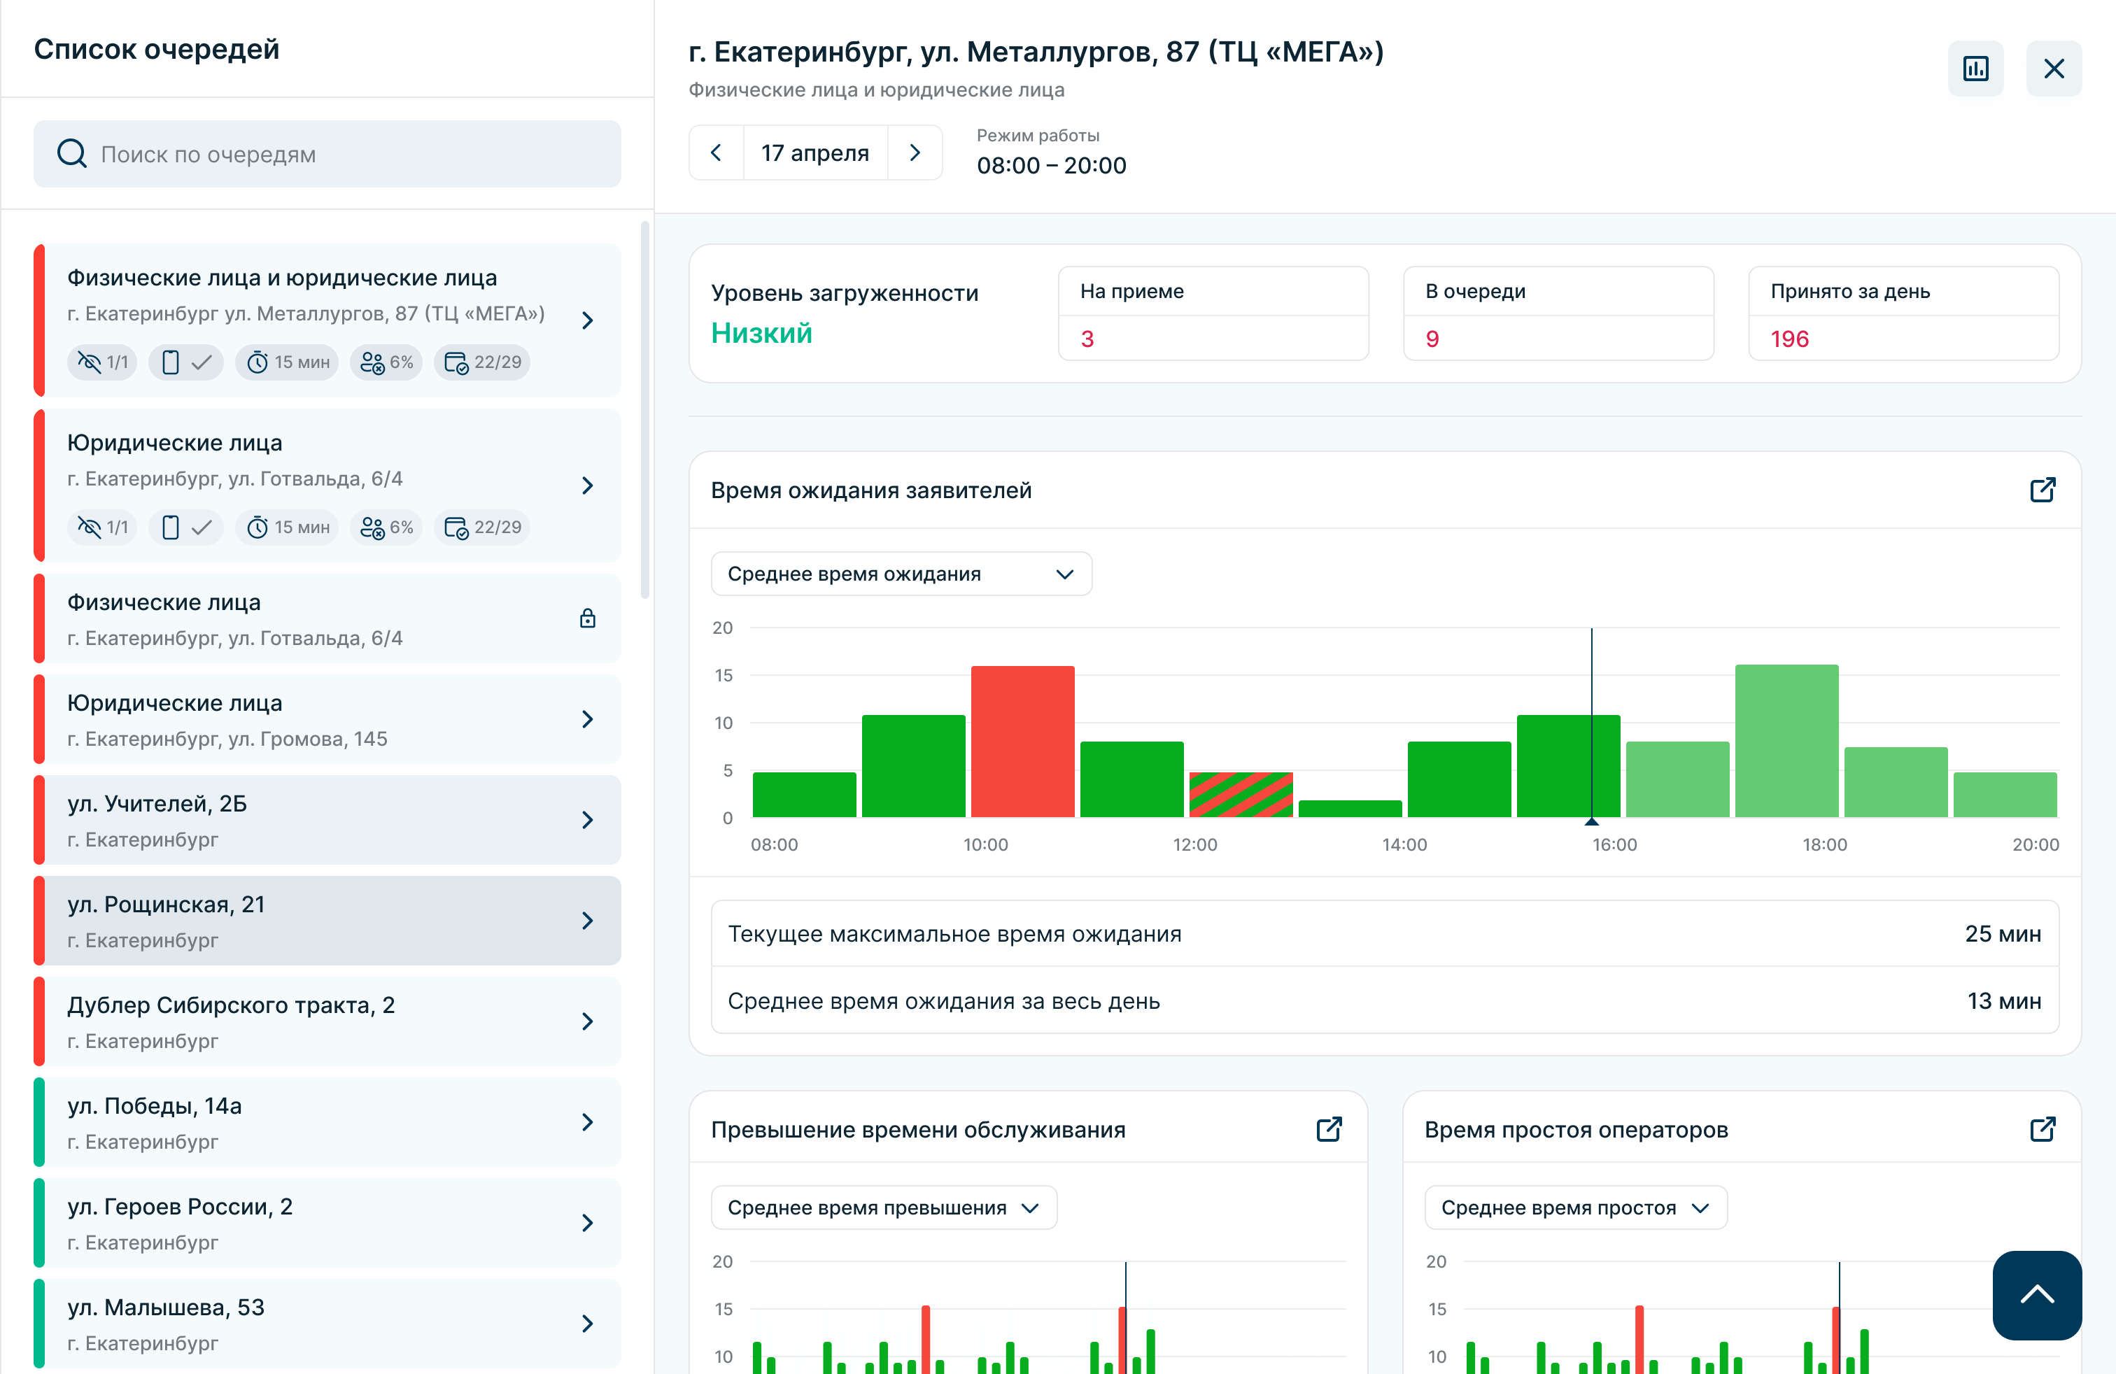Select Дублер Сибирского тракта, 2 queue
The height and width of the screenshot is (1374, 2116).
(327, 1020)
